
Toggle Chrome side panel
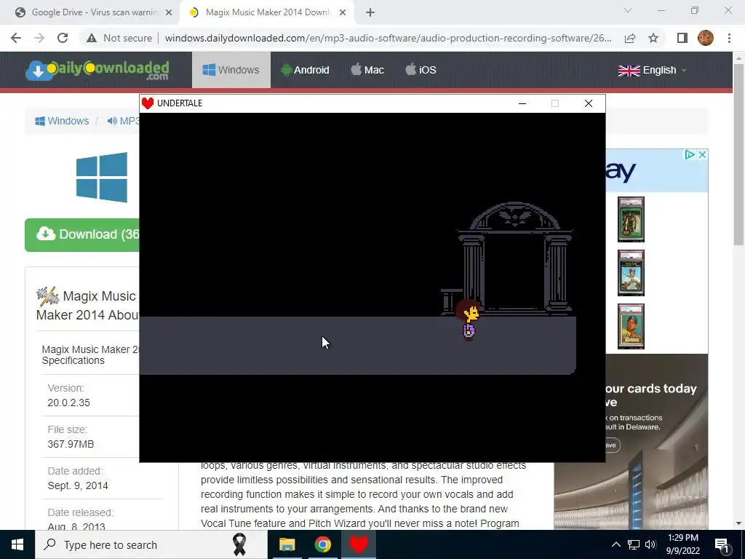(682, 38)
